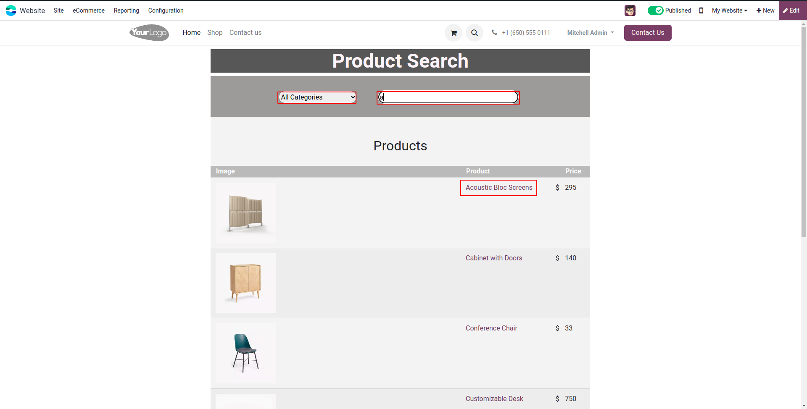Click the YourLogo site logo
The image size is (807, 409).
tap(149, 33)
